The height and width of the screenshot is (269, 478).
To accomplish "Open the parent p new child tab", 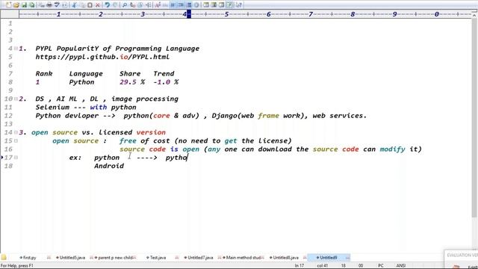I will (x=115, y=258).
